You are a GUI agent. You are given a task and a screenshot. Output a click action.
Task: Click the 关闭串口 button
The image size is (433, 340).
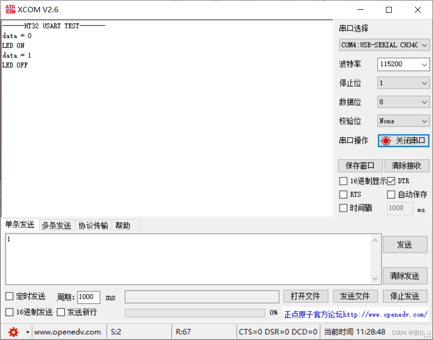[x=404, y=141]
